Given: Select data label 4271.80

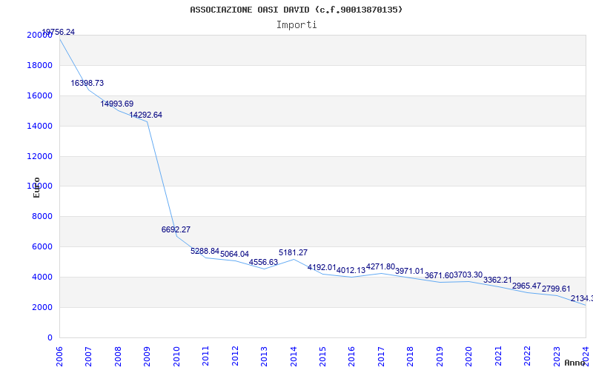Looking at the screenshot, I should pos(380,267).
